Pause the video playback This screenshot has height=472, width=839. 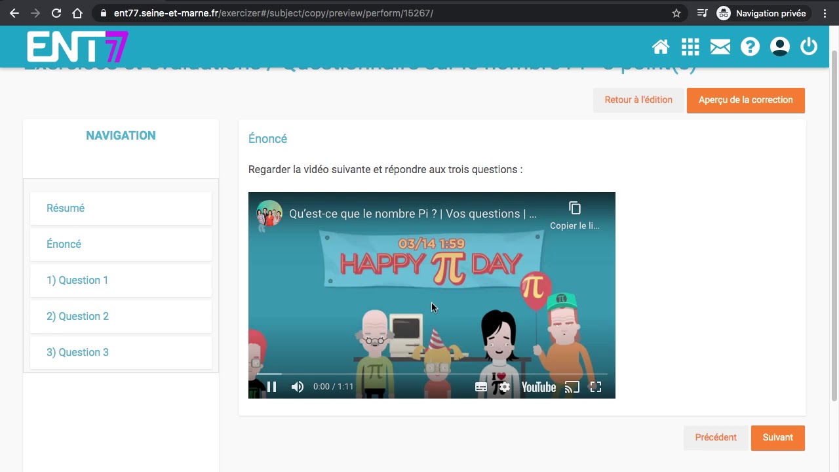click(271, 387)
